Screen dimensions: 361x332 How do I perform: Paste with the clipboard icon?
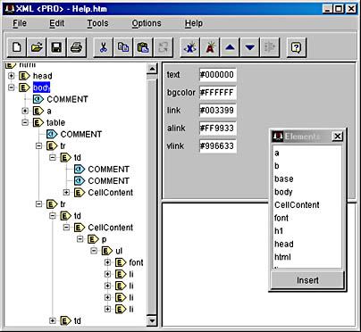point(143,47)
